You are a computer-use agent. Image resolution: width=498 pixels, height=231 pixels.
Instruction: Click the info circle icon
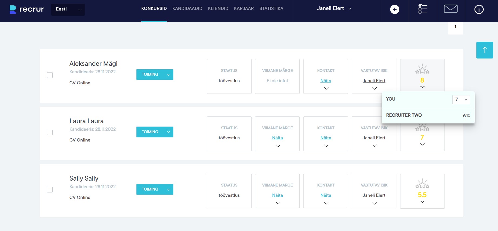479,9
